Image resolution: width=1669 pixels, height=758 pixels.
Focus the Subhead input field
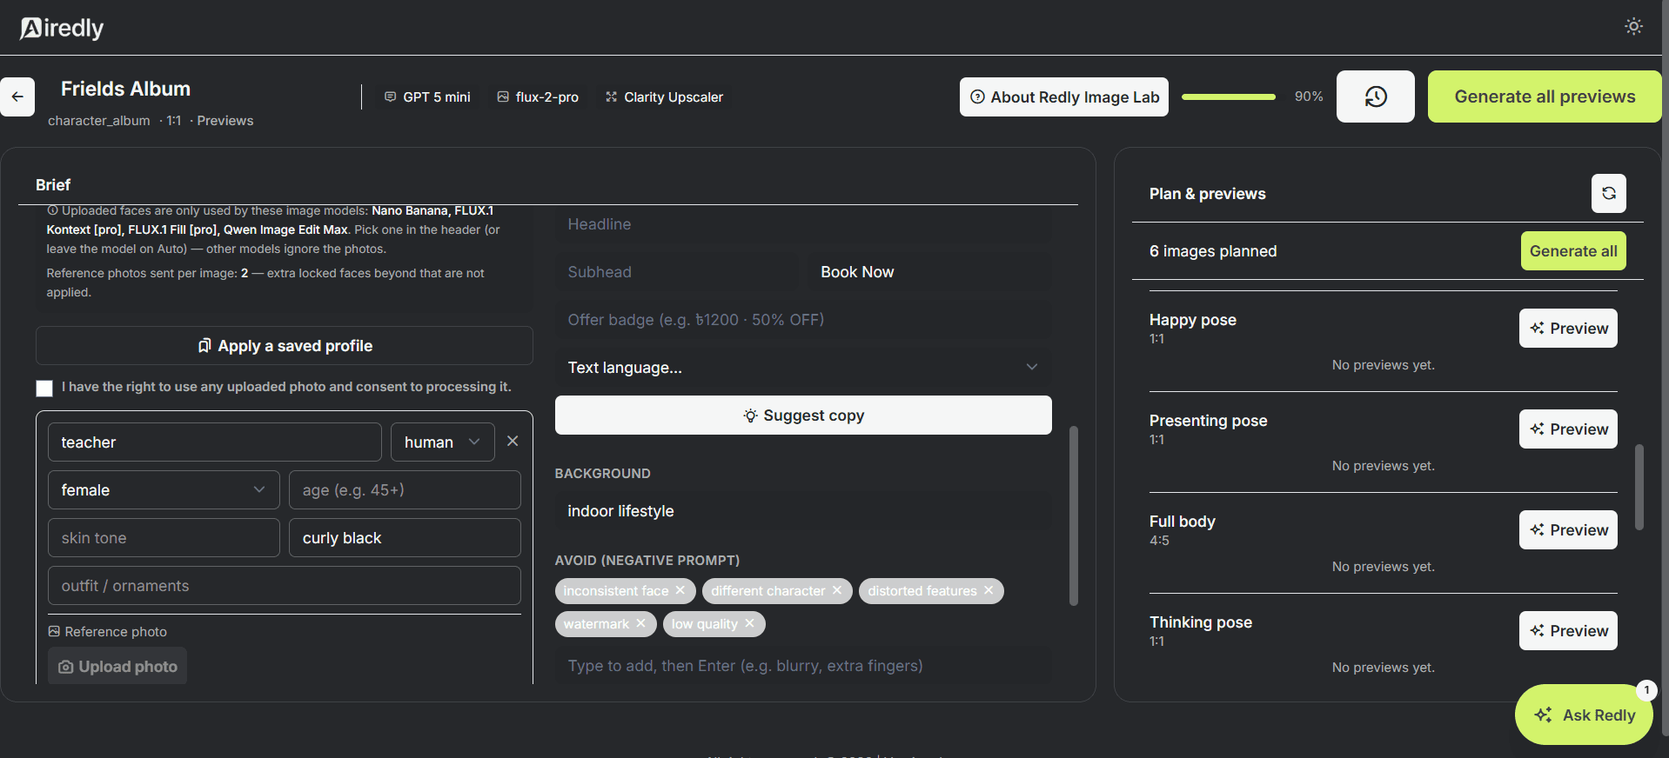point(677,271)
